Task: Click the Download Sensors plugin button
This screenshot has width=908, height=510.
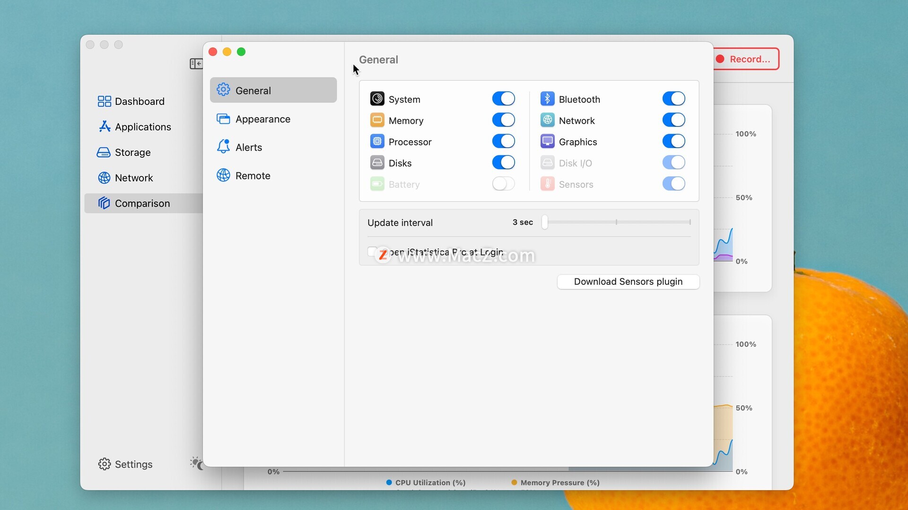Action: click(x=628, y=281)
